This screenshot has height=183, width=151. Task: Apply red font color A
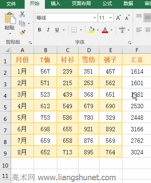pyautogui.click(x=105, y=30)
